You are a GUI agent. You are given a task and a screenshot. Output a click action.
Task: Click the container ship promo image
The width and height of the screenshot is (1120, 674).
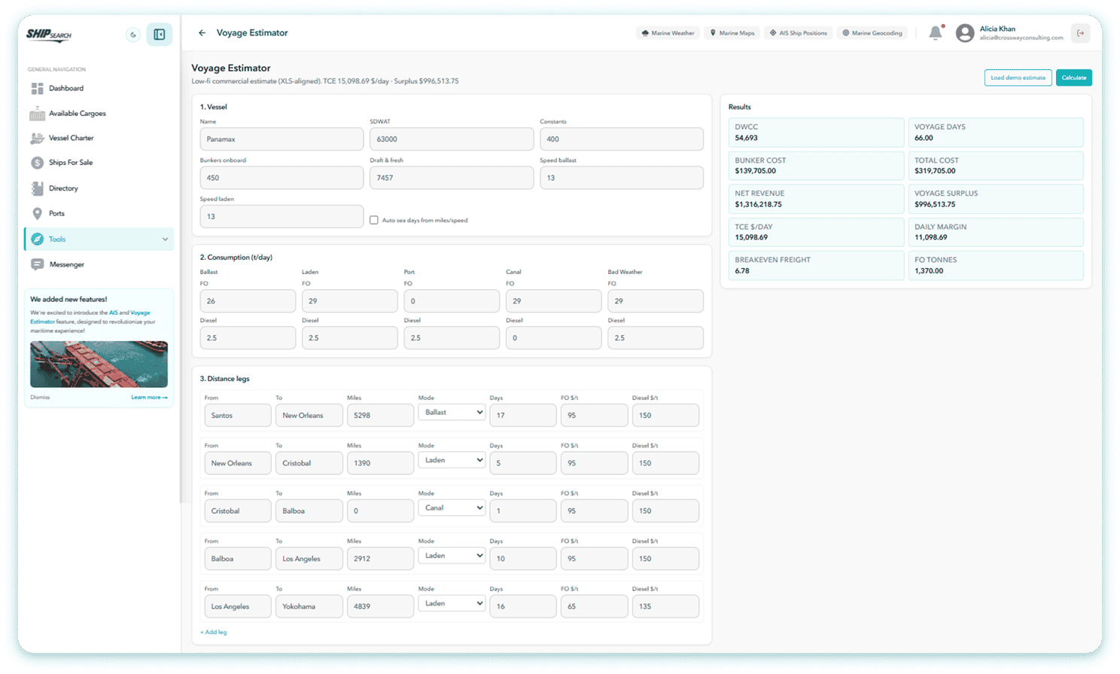click(x=99, y=364)
